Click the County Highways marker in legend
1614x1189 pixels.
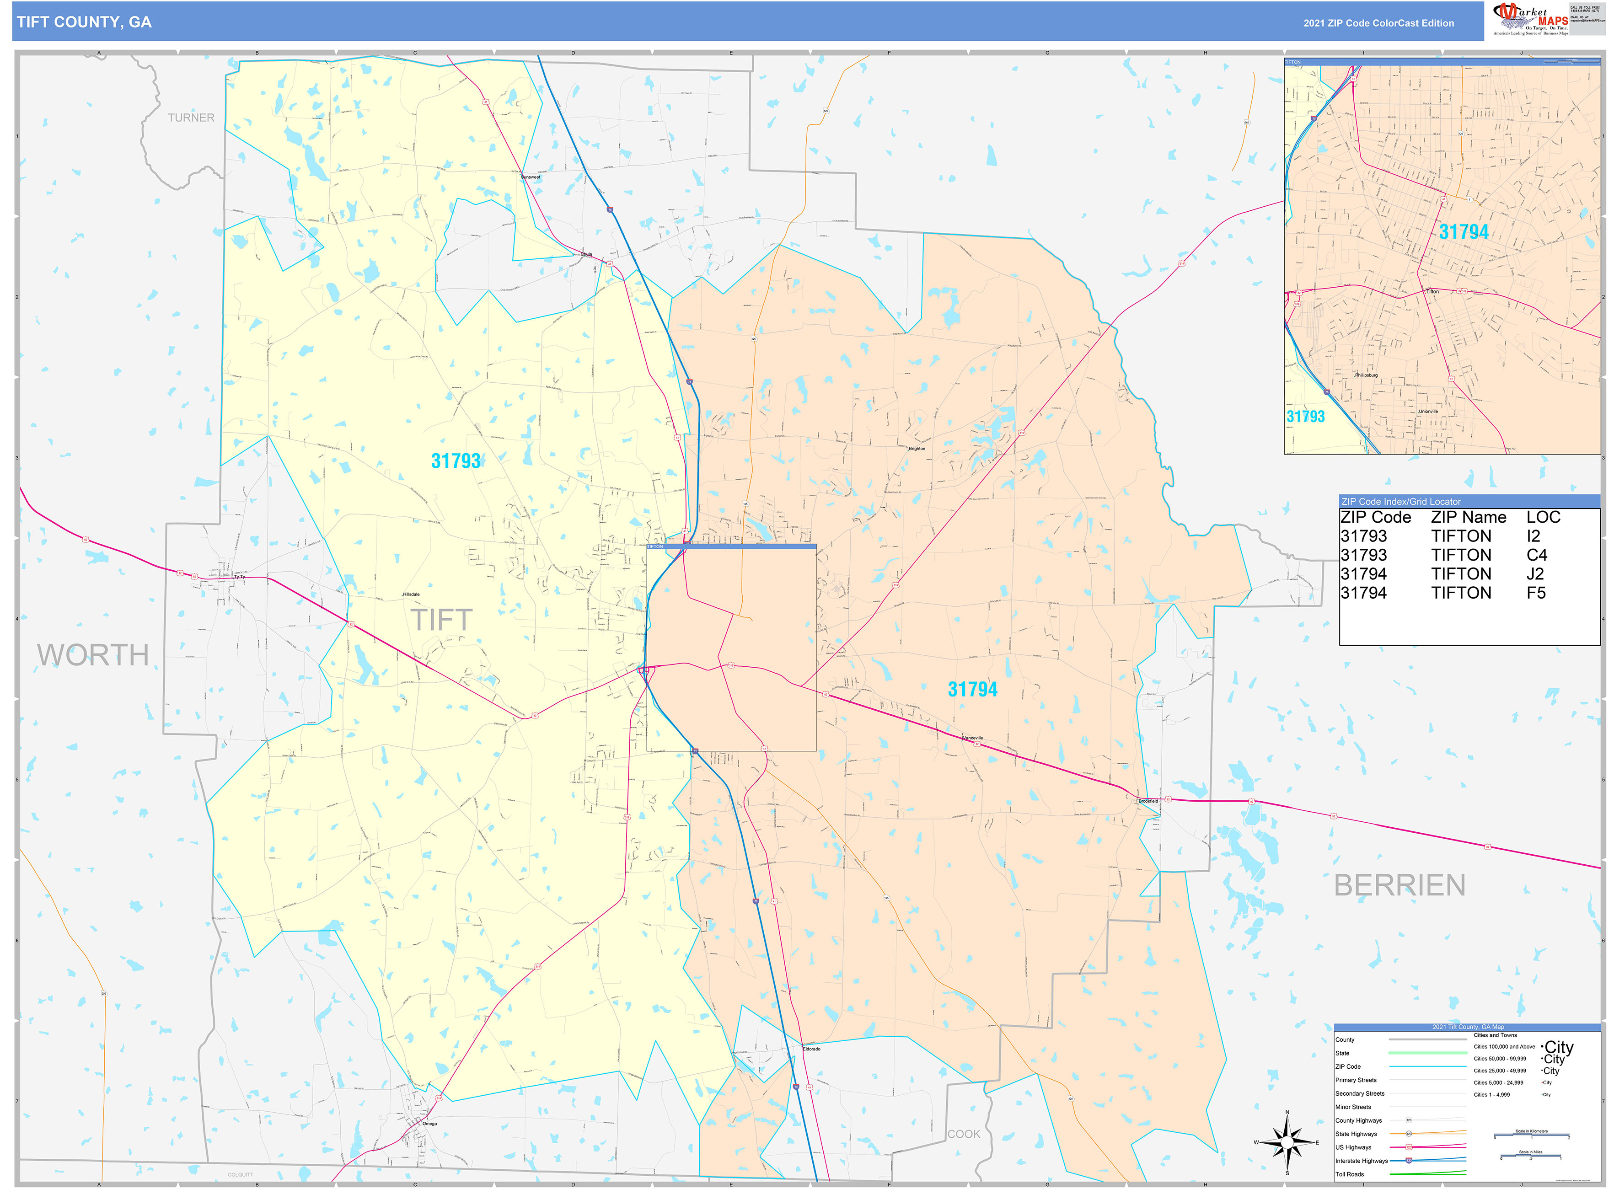coord(1408,1120)
